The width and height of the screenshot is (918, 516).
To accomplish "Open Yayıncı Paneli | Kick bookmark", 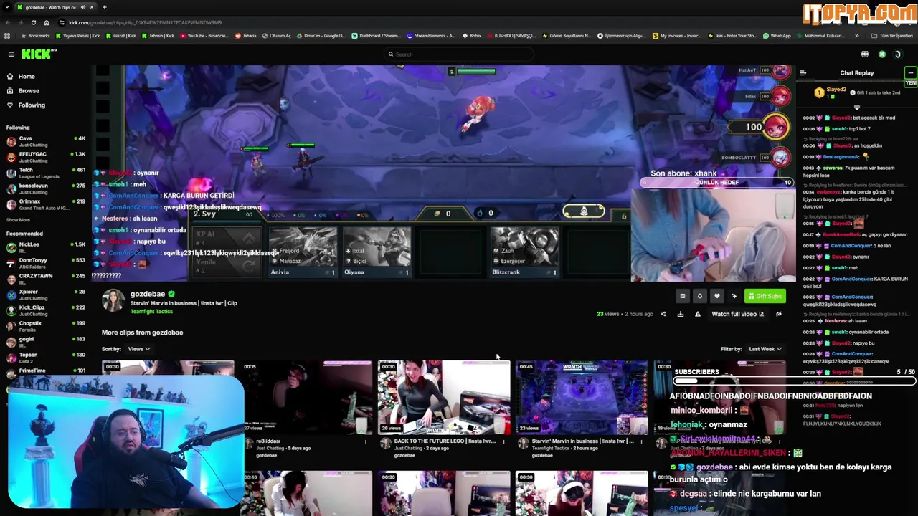I will tap(77, 35).
